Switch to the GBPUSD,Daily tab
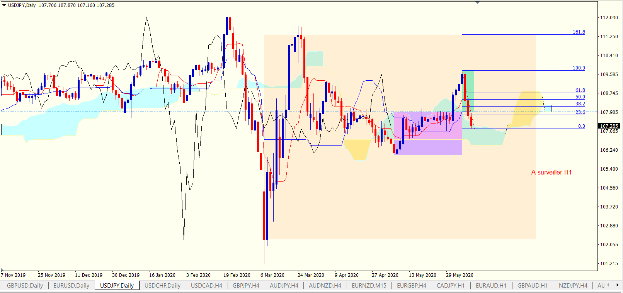Screen dimensions: 623x293 pyautogui.click(x=25, y=286)
